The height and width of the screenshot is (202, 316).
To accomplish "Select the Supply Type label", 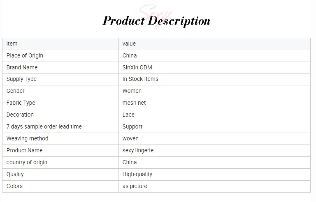I will coord(21,79).
